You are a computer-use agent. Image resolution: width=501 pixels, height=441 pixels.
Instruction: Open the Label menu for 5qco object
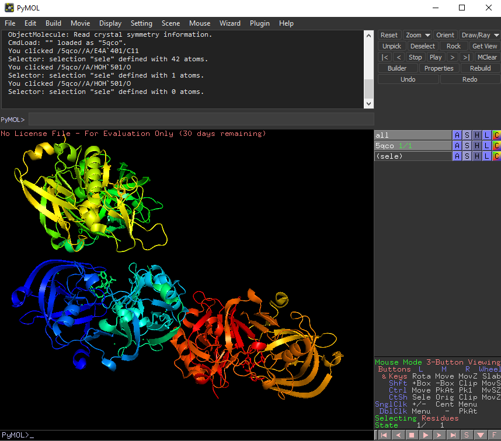486,146
